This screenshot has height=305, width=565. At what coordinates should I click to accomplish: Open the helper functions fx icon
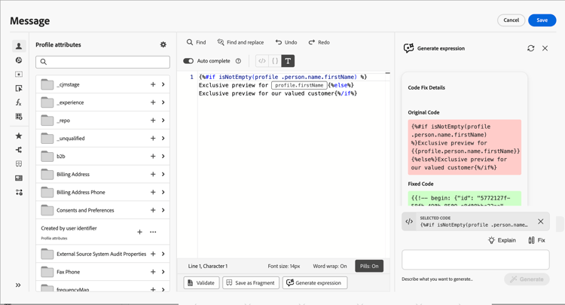[x=19, y=102]
